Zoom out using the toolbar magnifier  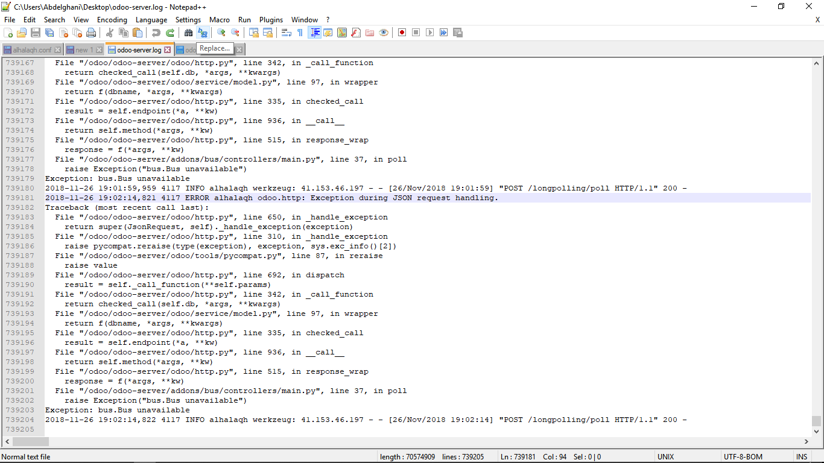(235, 33)
